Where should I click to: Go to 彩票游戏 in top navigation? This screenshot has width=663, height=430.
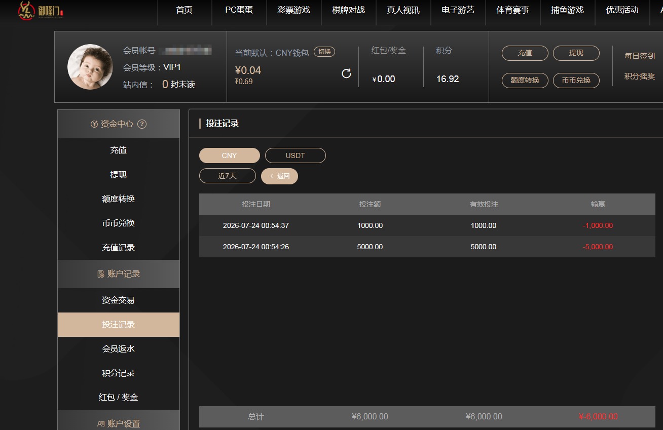point(294,10)
